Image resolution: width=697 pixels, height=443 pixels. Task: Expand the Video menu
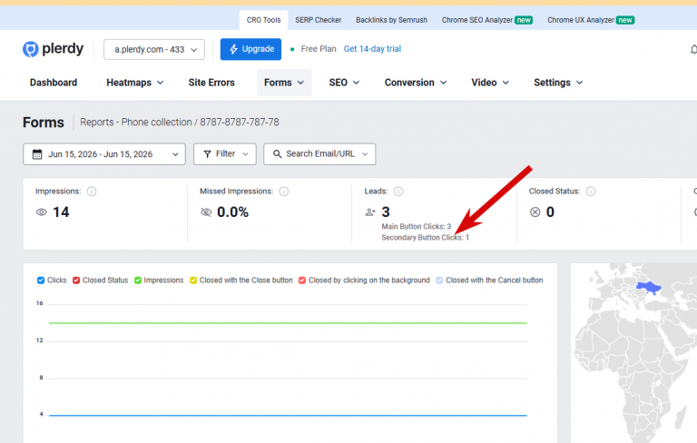(x=490, y=83)
